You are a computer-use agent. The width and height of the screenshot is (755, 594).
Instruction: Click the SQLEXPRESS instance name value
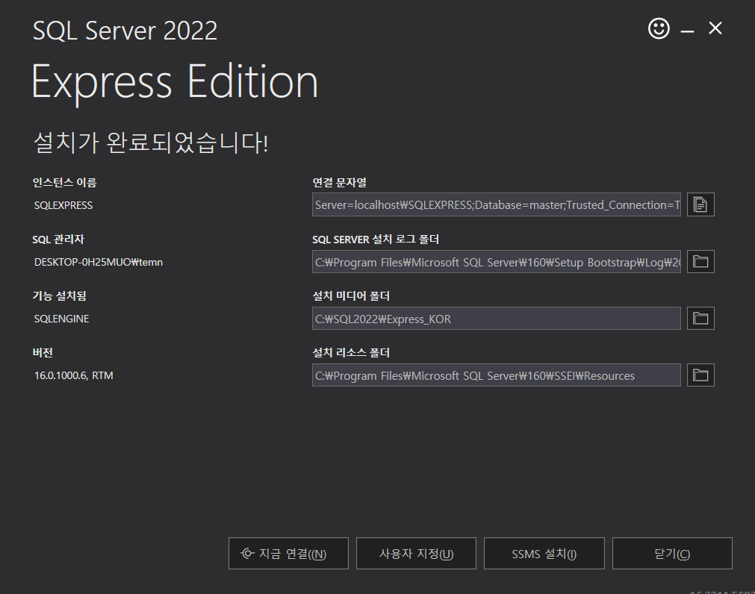tap(63, 205)
